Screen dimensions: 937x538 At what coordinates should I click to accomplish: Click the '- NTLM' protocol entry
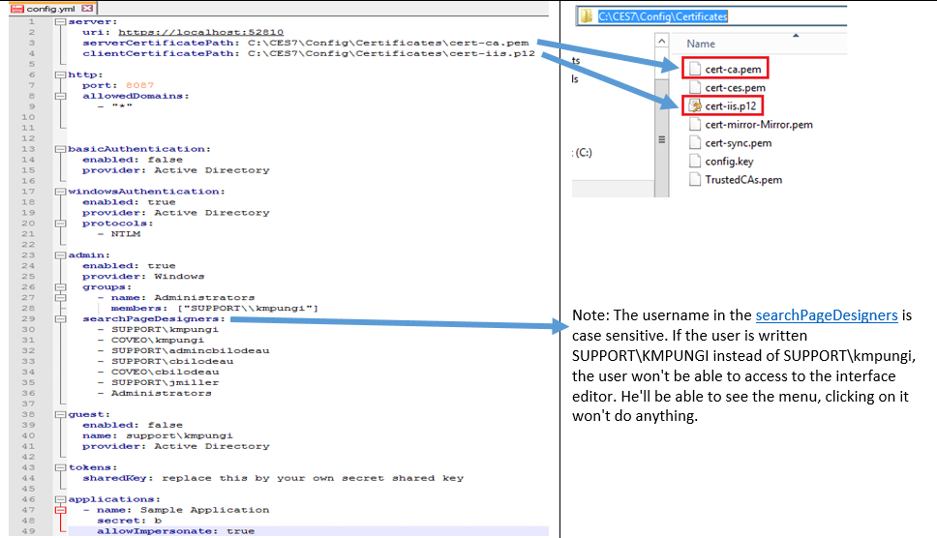tap(118, 233)
